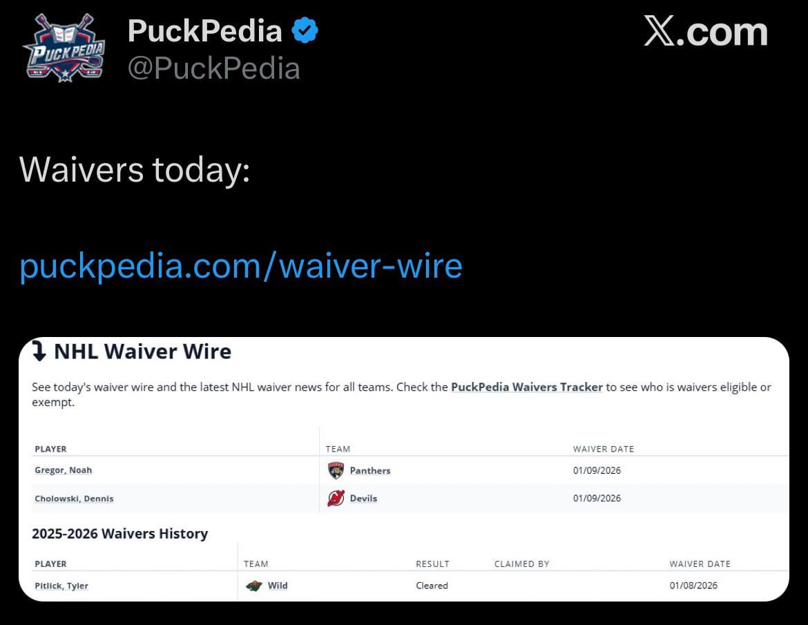Open Cholowski, Dennis player page
The height and width of the screenshot is (625, 808).
coord(74,498)
